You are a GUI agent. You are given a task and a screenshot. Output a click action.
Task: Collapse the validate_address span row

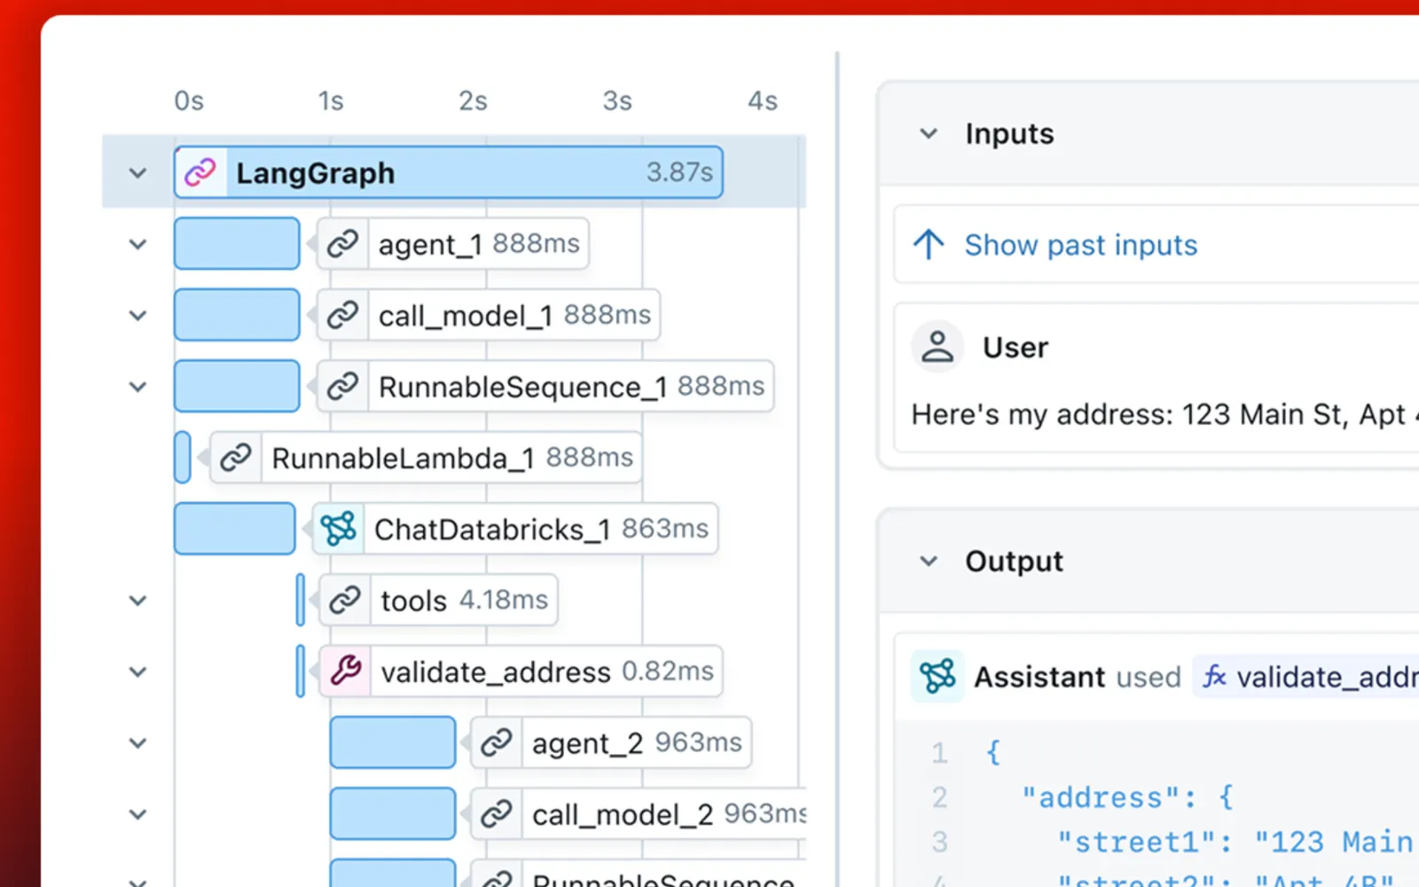pyautogui.click(x=137, y=671)
